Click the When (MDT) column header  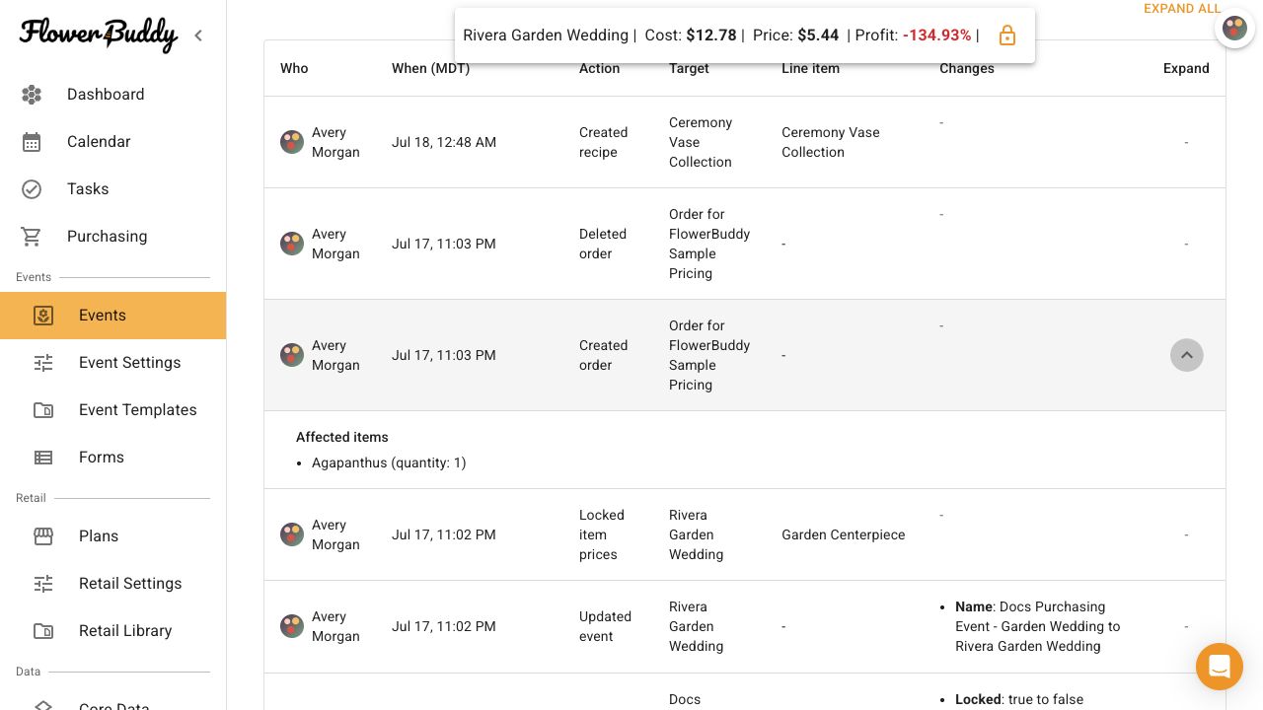point(430,68)
